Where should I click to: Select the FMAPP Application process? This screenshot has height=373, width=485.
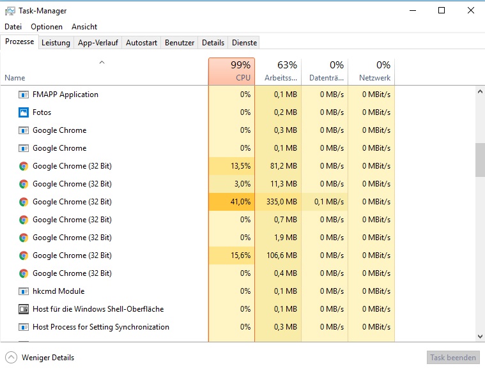pos(197,95)
